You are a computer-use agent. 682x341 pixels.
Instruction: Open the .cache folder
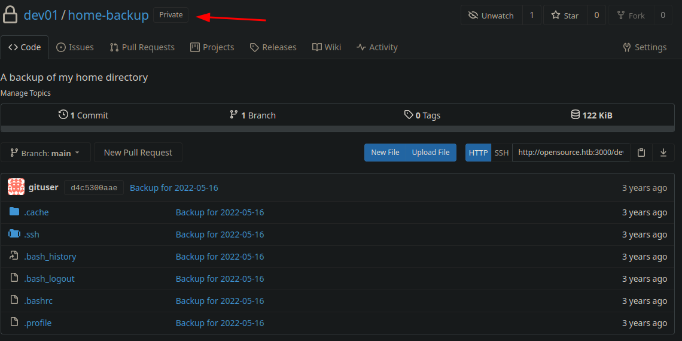36,212
